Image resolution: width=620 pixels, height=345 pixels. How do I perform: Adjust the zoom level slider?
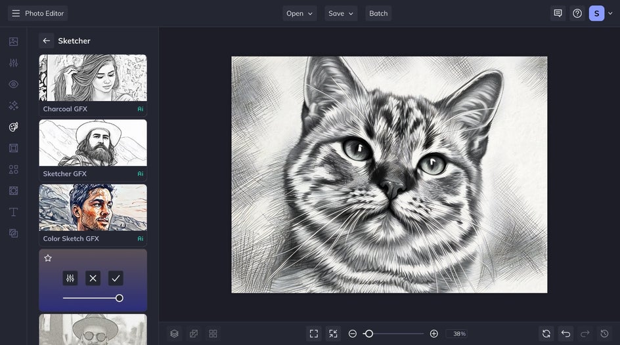[x=393, y=334]
